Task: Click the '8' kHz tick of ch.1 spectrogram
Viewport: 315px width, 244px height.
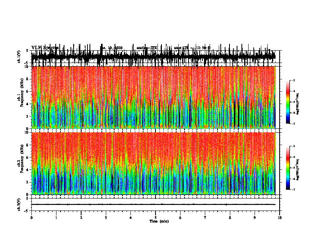Action: pyautogui.click(x=28, y=79)
